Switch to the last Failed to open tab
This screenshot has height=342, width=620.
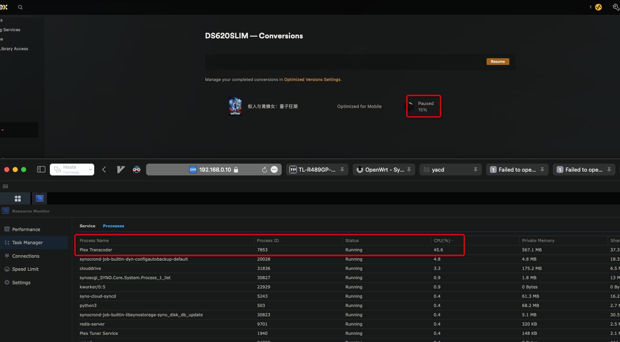(584, 170)
